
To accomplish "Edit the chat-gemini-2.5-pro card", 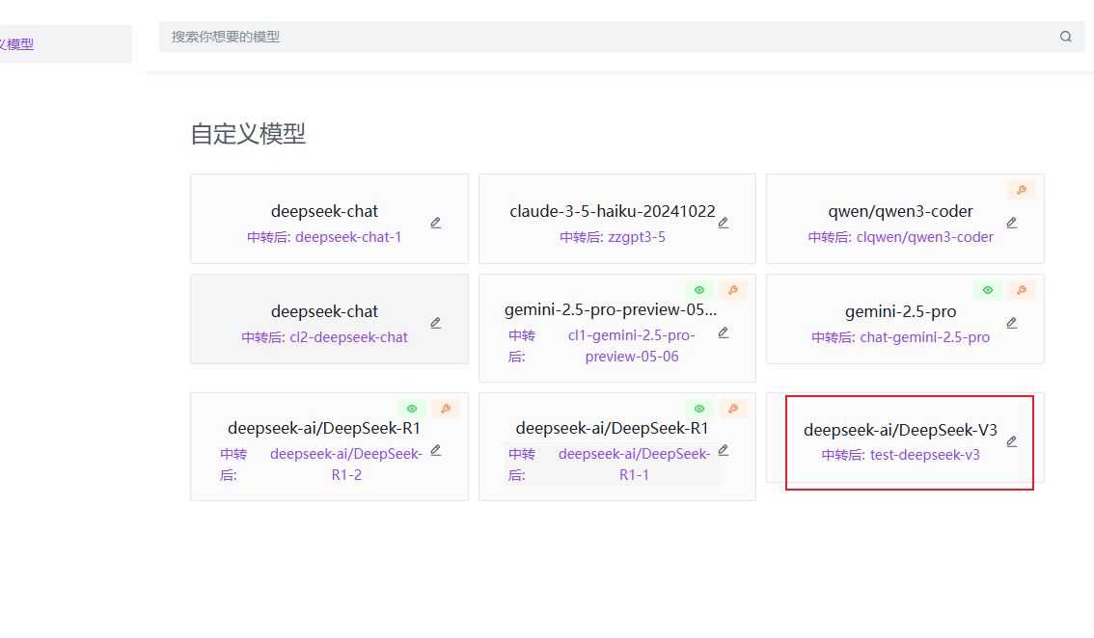I will tap(1012, 323).
